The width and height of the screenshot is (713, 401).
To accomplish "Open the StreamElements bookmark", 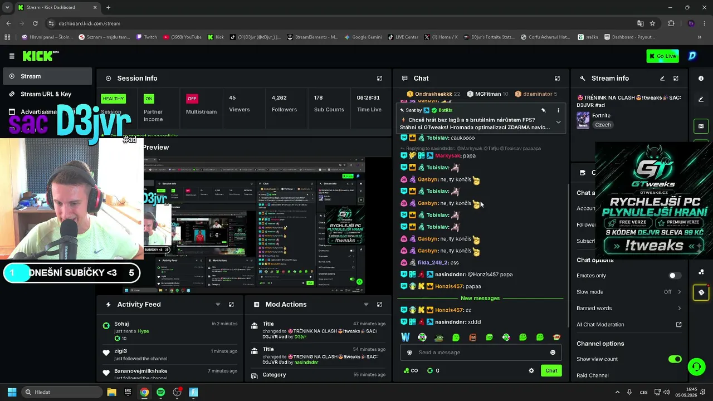I will (x=312, y=37).
